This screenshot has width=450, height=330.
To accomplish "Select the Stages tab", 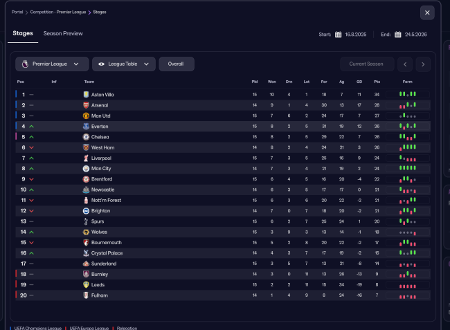I will pyautogui.click(x=23, y=33).
